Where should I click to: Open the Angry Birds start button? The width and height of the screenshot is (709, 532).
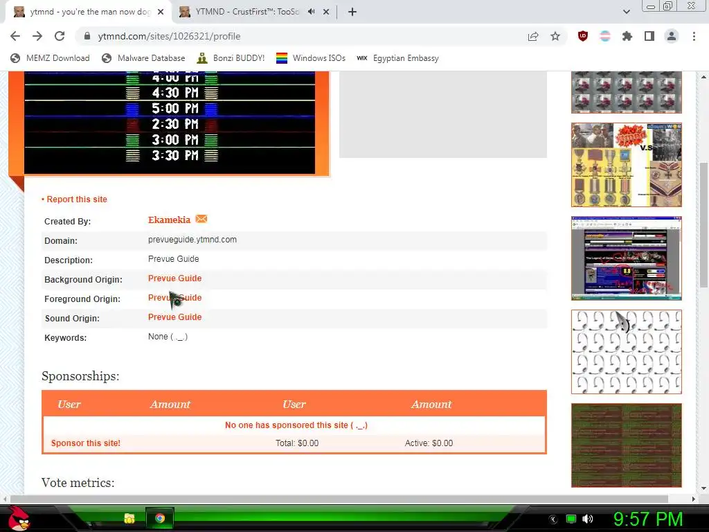click(x=19, y=518)
